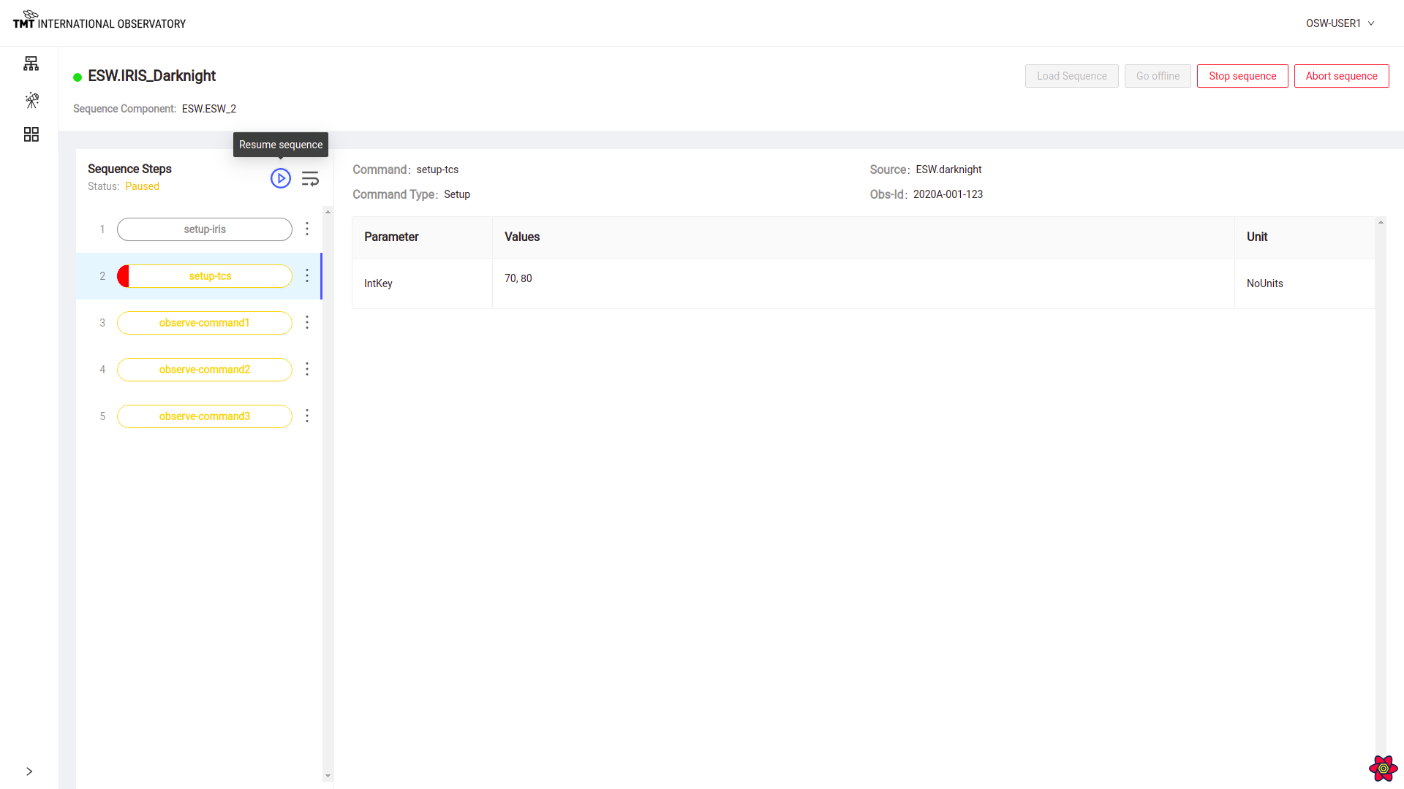
Task: Open the infrastructure page sidebar icon
Action: click(31, 64)
